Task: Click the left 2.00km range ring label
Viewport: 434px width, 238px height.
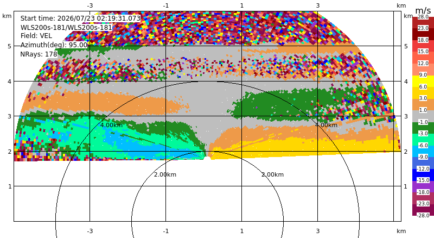Action: click(x=165, y=174)
